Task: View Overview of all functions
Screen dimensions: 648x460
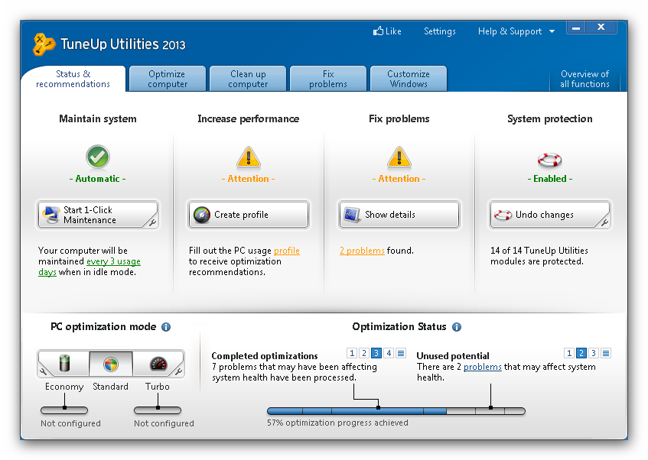Action: coord(585,79)
